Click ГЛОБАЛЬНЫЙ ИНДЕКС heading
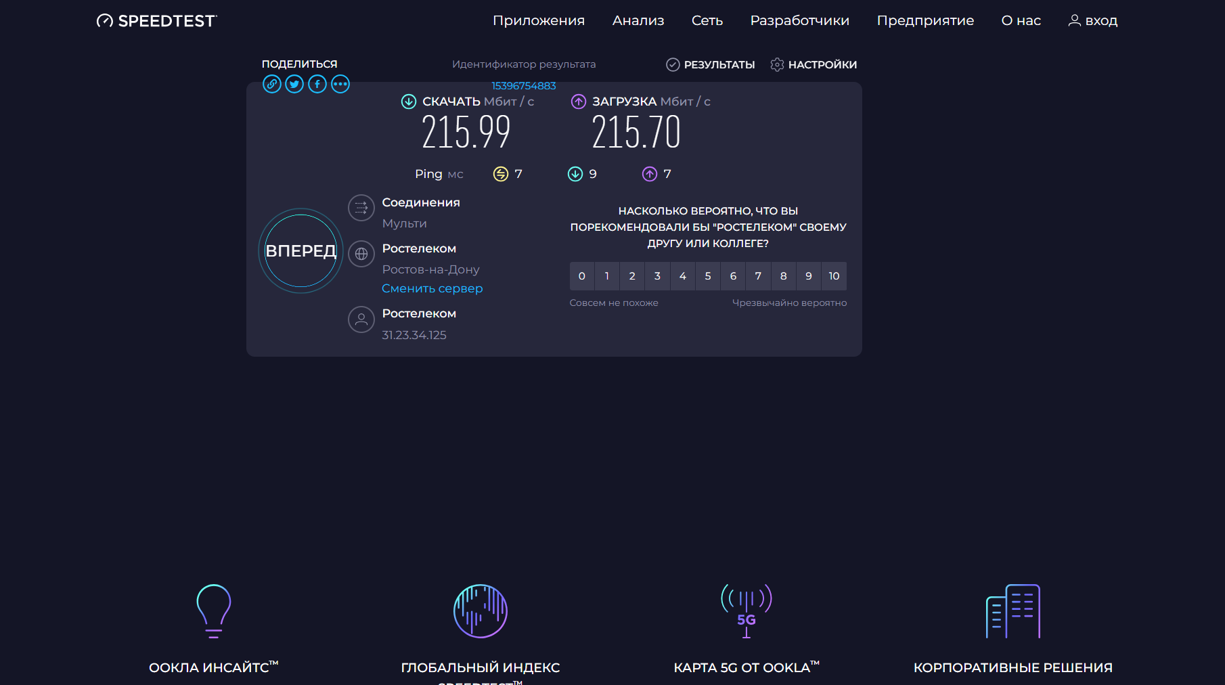 point(481,668)
